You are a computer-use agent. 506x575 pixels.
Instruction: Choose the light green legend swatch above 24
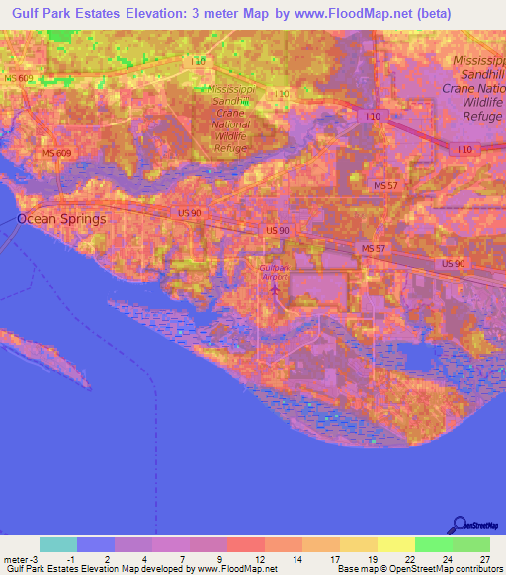471,545
